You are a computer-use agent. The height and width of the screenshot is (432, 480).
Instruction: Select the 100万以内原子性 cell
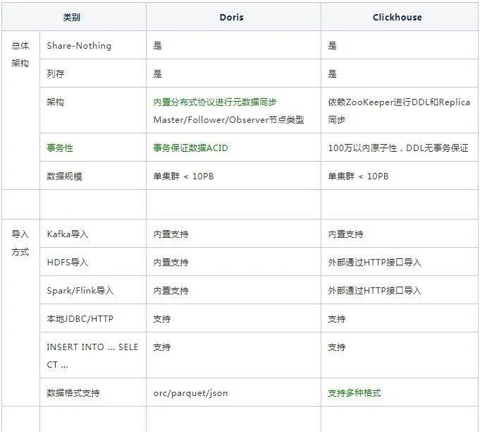pyautogui.click(x=400, y=148)
